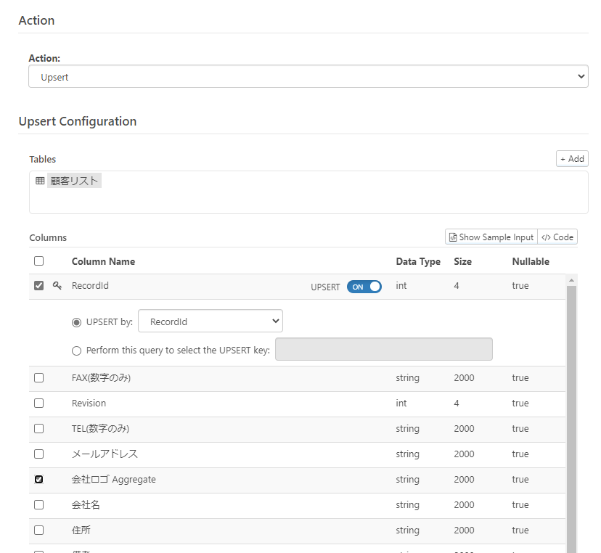
Task: Open the UPSERT by RecordId dropdown
Action: tap(210, 321)
